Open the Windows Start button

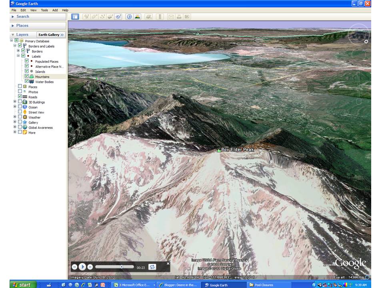[23, 284]
